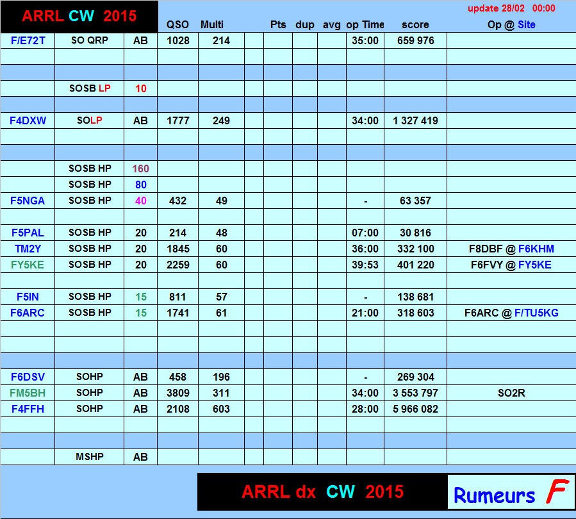Select the score 3 553 797
This screenshot has height=519, width=576.
tap(415, 393)
